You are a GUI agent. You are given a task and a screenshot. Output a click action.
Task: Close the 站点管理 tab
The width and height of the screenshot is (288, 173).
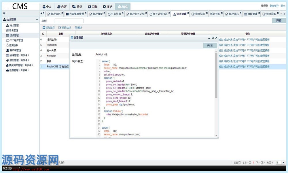tap(188, 13)
